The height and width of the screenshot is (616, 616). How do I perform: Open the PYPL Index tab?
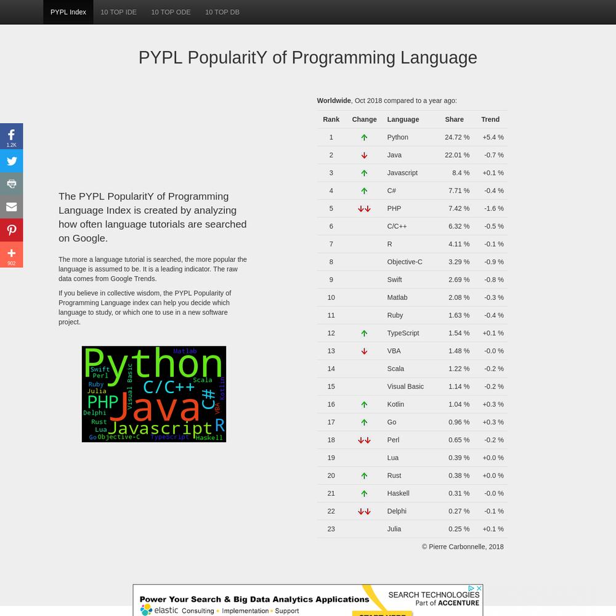click(x=68, y=12)
